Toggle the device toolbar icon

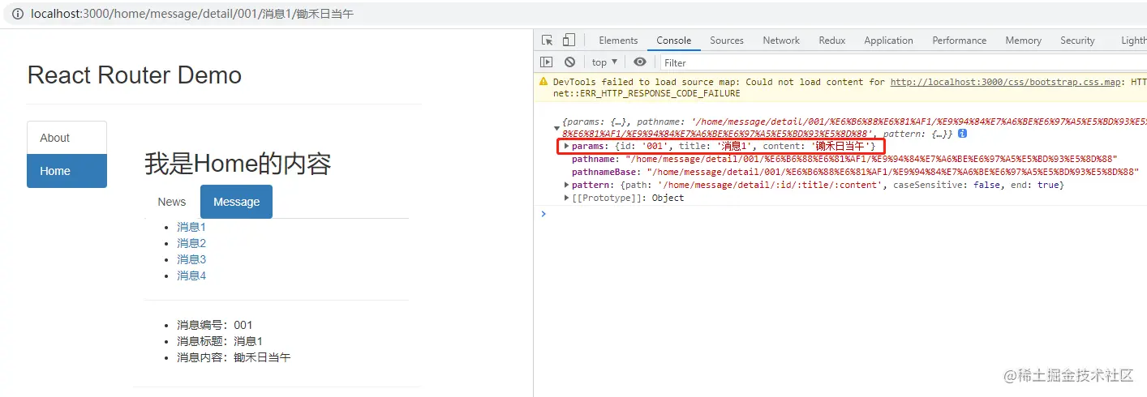coord(569,41)
